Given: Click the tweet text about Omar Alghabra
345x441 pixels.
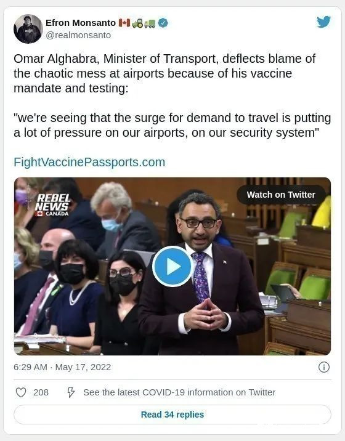Looking at the screenshot, I should 172,95.
